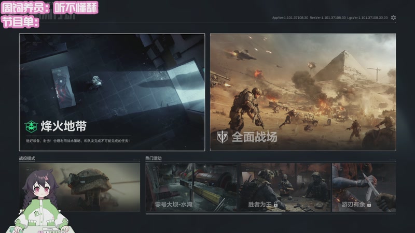Click the 零号大坝-水淹 label text
The width and height of the screenshot is (415, 233).
(174, 204)
